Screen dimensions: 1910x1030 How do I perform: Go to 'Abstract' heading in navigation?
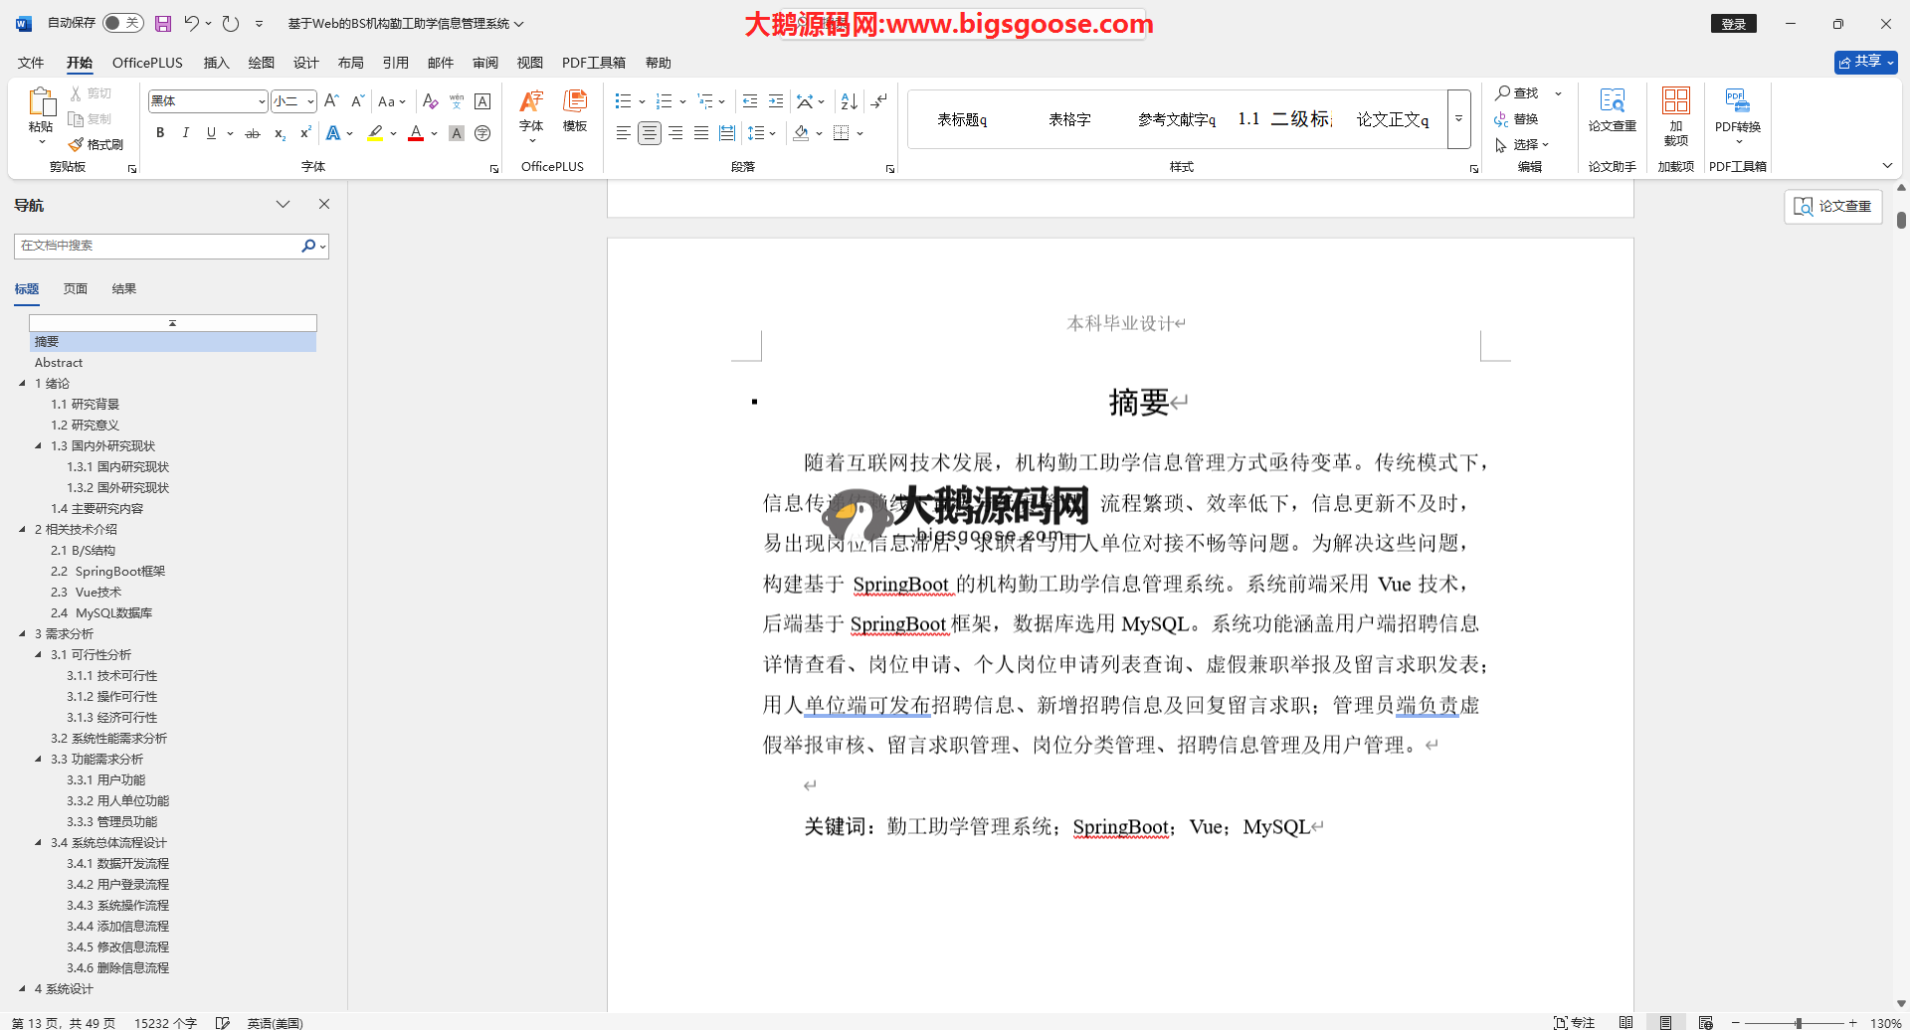(x=59, y=363)
